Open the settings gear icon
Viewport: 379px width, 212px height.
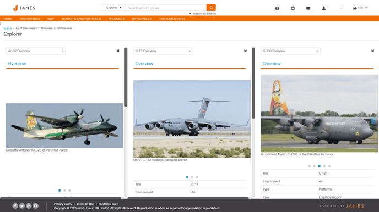pos(293,8)
